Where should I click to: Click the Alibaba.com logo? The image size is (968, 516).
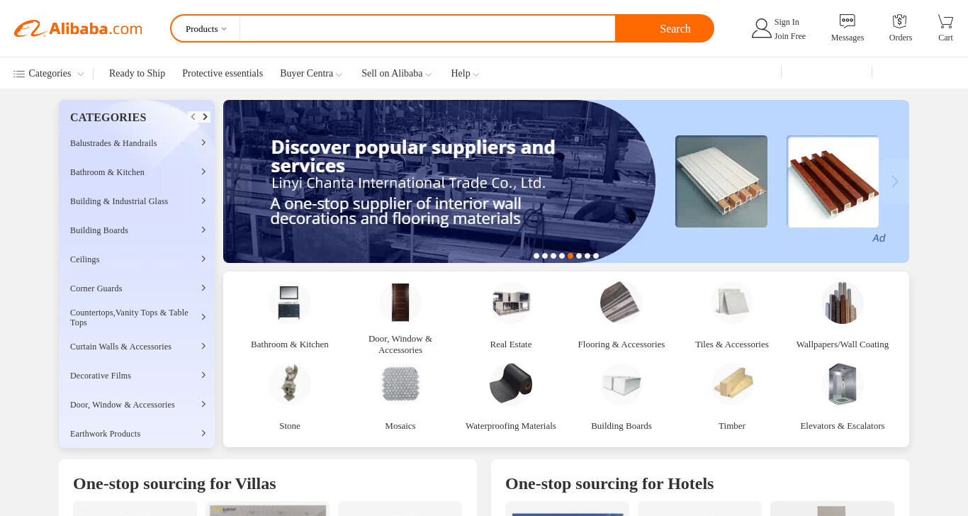point(78,28)
